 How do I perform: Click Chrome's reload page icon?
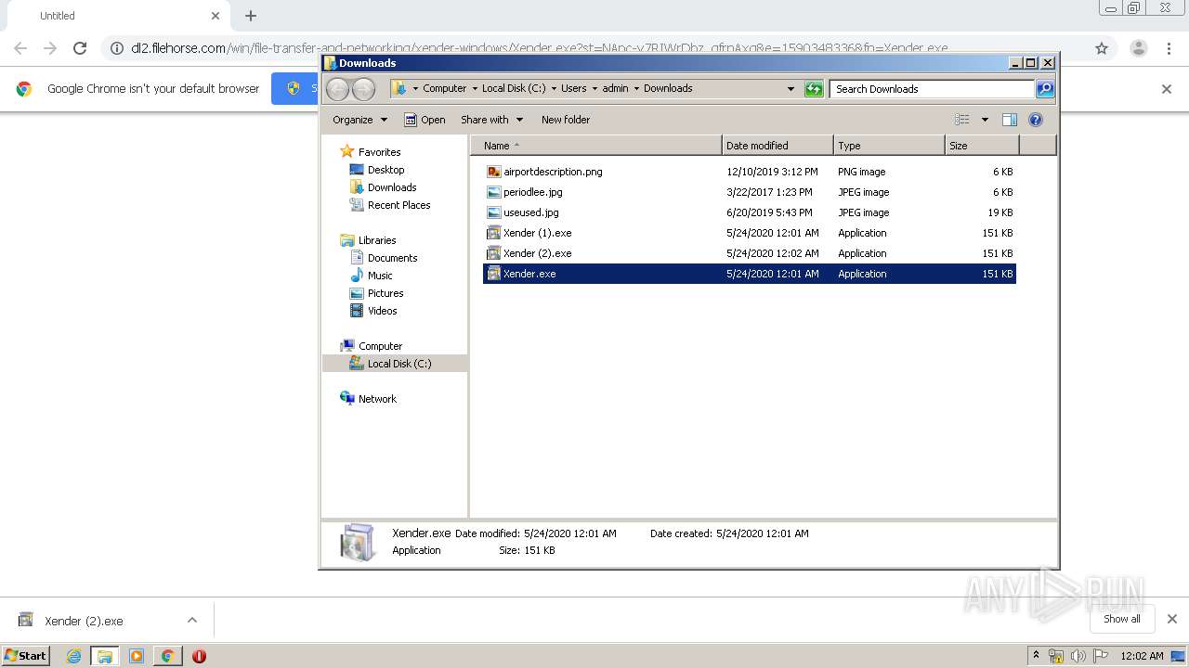pos(80,48)
